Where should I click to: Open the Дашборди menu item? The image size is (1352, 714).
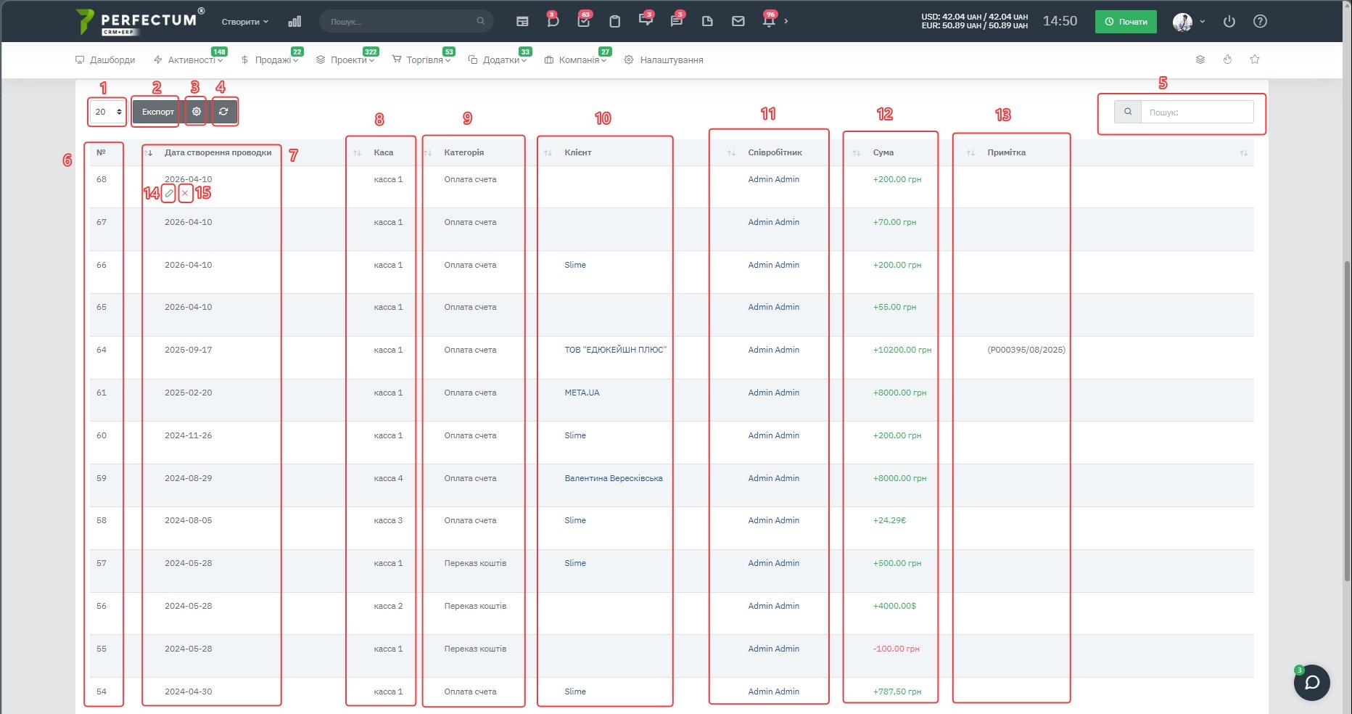(105, 59)
